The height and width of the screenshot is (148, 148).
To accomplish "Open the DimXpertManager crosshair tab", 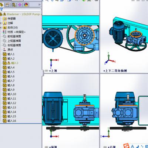I will 20,5.
